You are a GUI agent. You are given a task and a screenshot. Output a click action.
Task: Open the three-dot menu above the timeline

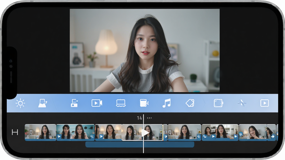point(149,118)
